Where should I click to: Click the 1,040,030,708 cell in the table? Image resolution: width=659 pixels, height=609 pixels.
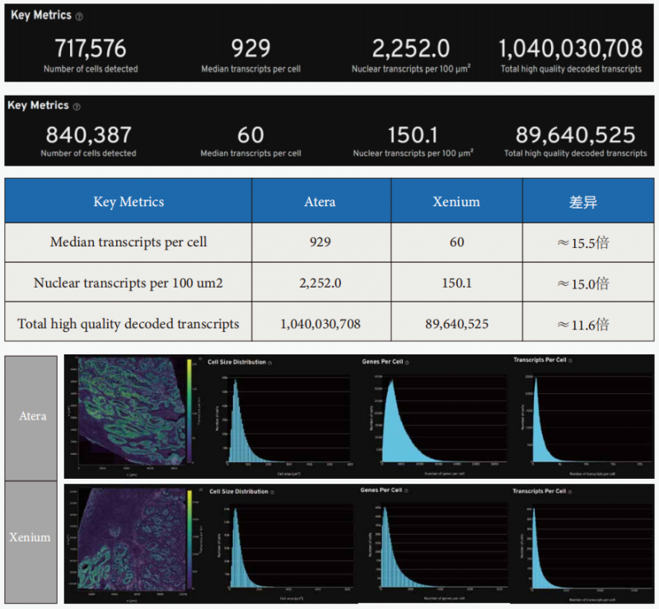tap(321, 322)
